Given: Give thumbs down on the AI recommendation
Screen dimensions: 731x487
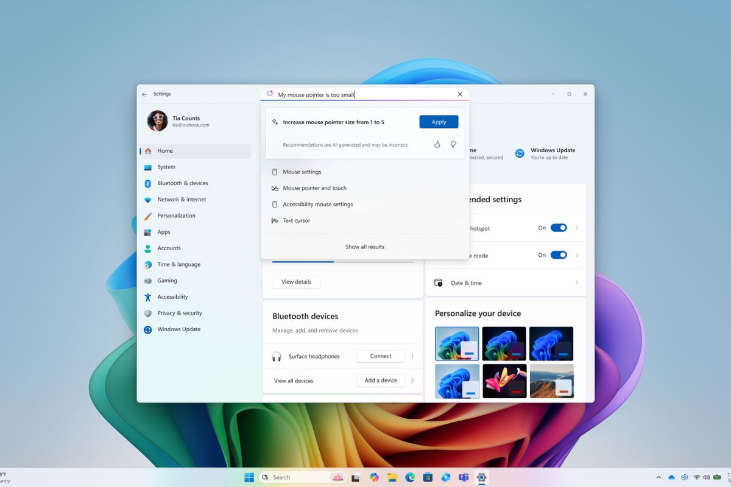Looking at the screenshot, I should [x=453, y=144].
